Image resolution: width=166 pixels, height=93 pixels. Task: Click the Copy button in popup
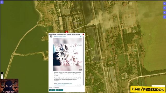click(x=54, y=90)
